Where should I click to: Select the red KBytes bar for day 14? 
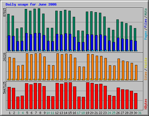(x=66, y=96)
